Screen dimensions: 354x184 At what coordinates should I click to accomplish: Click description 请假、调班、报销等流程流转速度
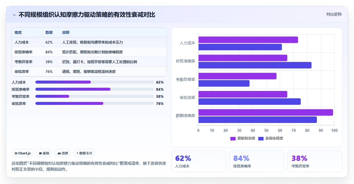click(x=89, y=72)
